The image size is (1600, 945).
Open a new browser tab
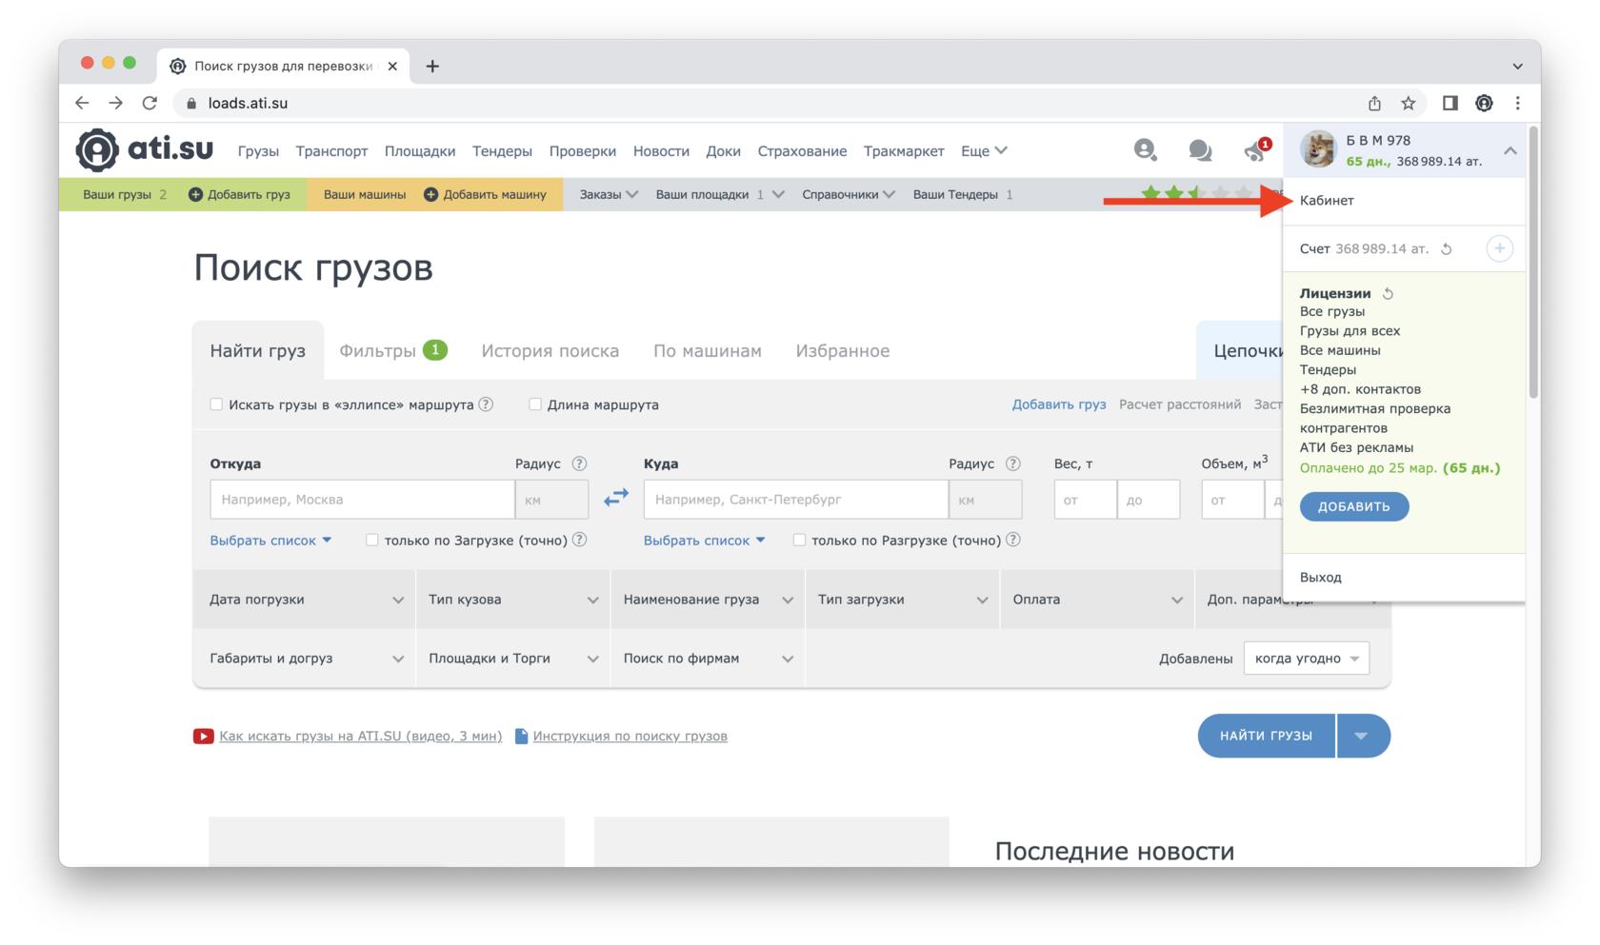tap(432, 66)
